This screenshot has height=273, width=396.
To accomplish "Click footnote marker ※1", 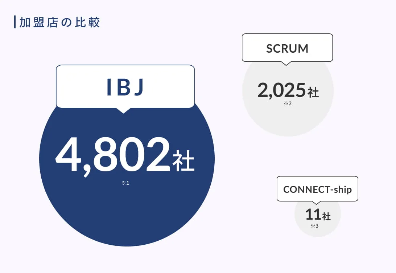I will [125, 183].
